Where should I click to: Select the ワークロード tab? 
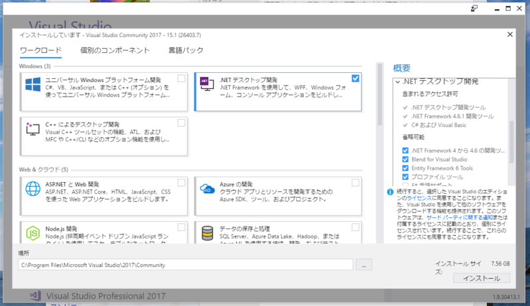(40, 50)
